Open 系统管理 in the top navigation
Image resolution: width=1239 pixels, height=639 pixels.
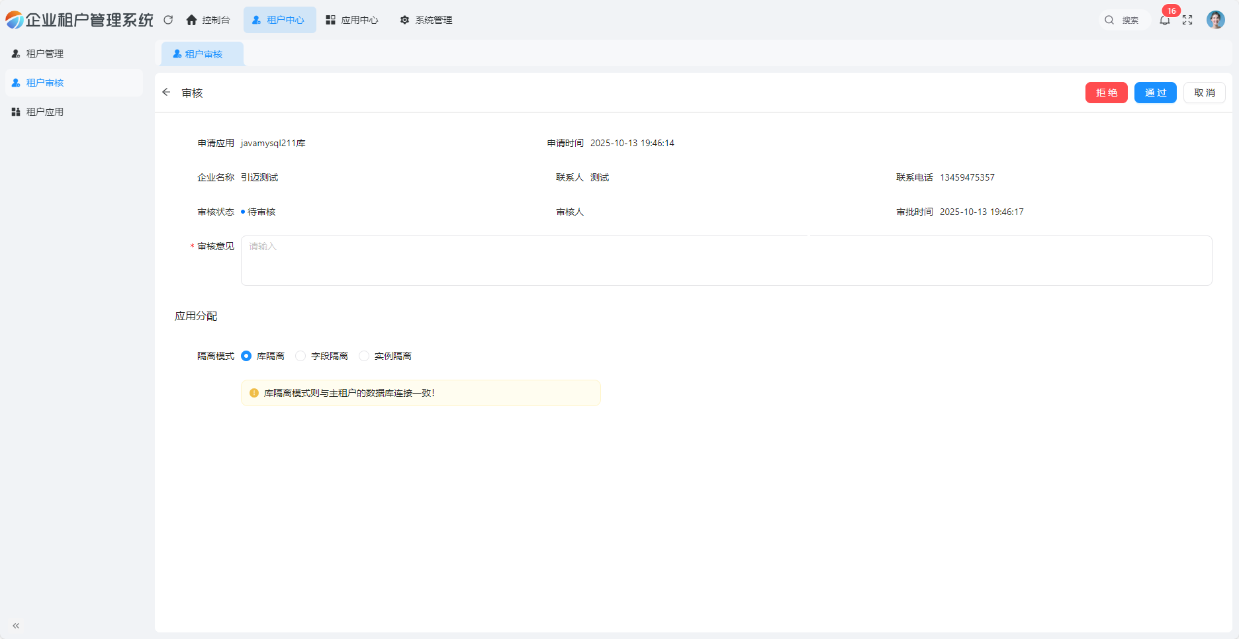click(426, 20)
